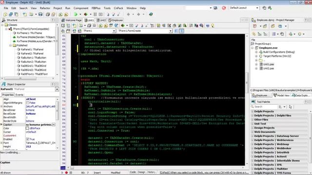Click the Caption property ellipsis button

[x=54, y=124]
